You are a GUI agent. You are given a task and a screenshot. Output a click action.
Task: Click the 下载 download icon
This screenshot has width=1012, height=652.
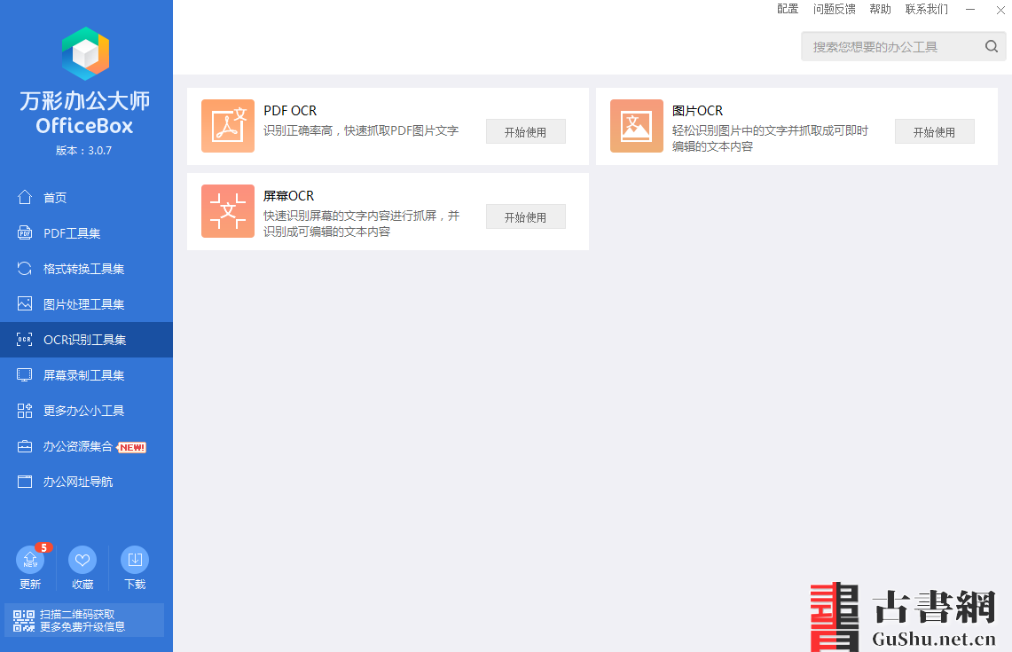tap(135, 560)
